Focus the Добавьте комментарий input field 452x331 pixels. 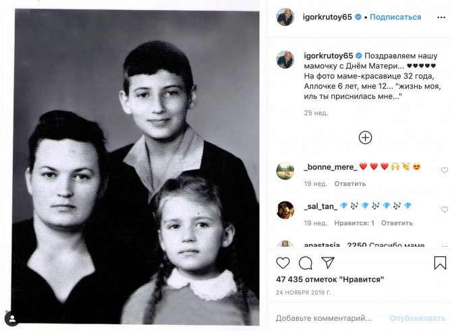329,318
